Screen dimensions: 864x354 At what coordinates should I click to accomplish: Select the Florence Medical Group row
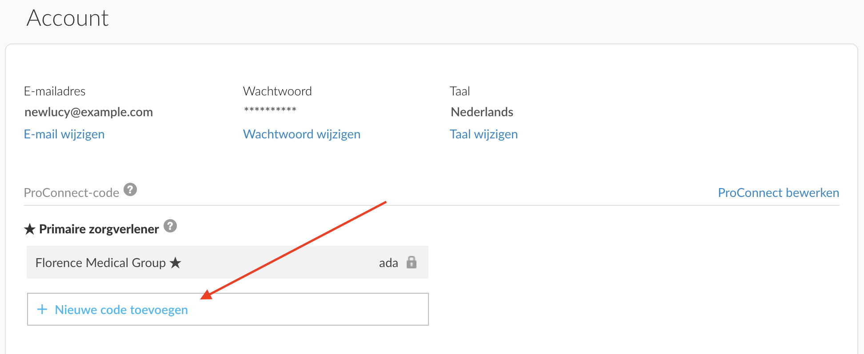point(228,262)
